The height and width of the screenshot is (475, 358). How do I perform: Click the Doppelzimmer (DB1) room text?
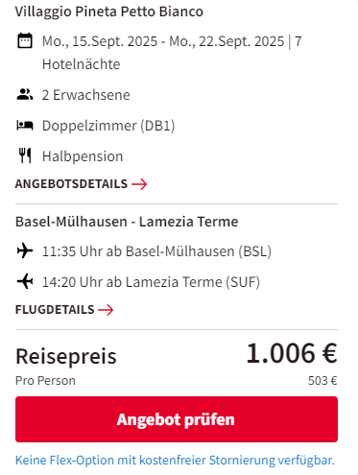pos(108,126)
